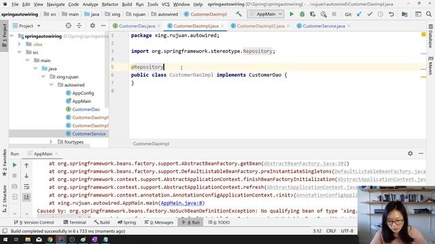Switch to CustomerService.java tab

point(324,26)
